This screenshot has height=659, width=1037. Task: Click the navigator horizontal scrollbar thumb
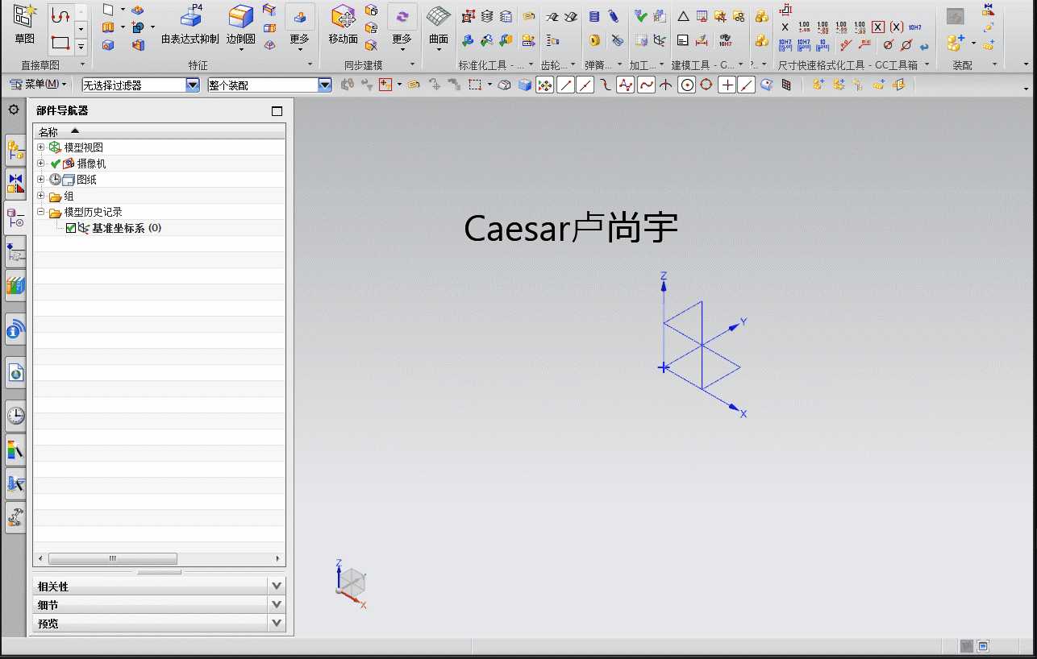[x=113, y=558]
